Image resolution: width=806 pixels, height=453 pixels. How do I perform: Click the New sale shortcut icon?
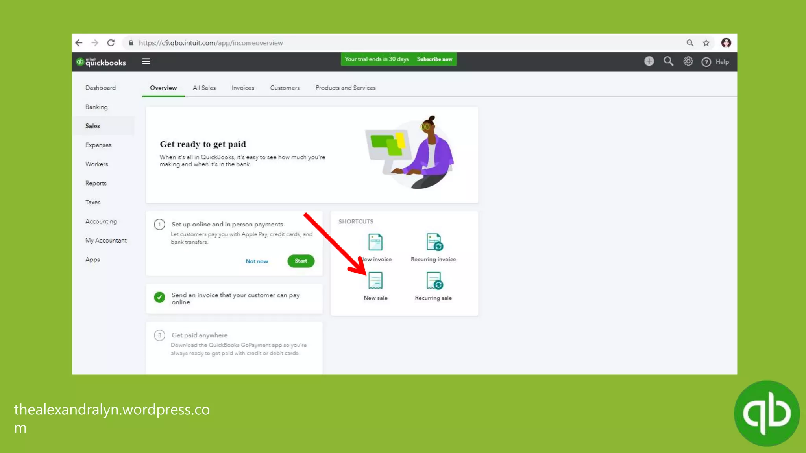click(375, 280)
